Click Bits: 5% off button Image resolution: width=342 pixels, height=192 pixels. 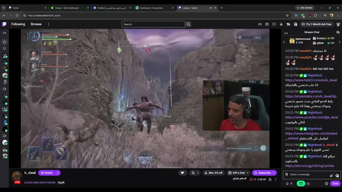(x=213, y=173)
